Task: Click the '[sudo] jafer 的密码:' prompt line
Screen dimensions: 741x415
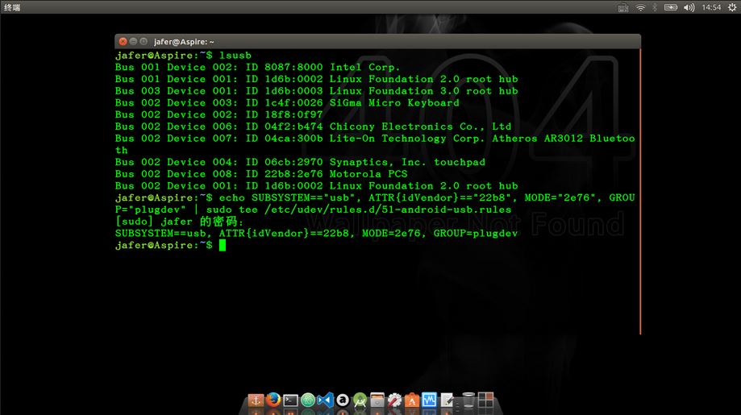Action: click(x=180, y=221)
